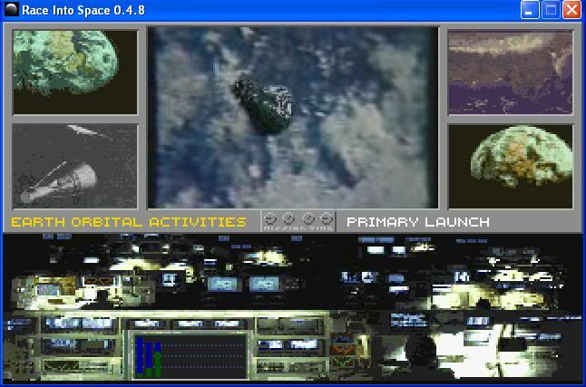
Task: Select the Earth globe thumbnail above the capsule image
Action: [75, 73]
